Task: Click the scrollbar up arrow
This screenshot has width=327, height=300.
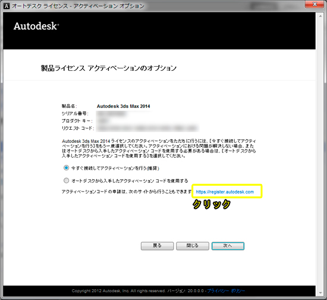Action: tap(320, 16)
